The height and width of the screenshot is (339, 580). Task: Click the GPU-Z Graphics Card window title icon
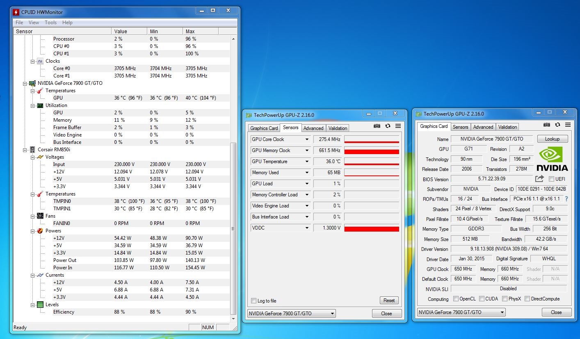coord(419,114)
